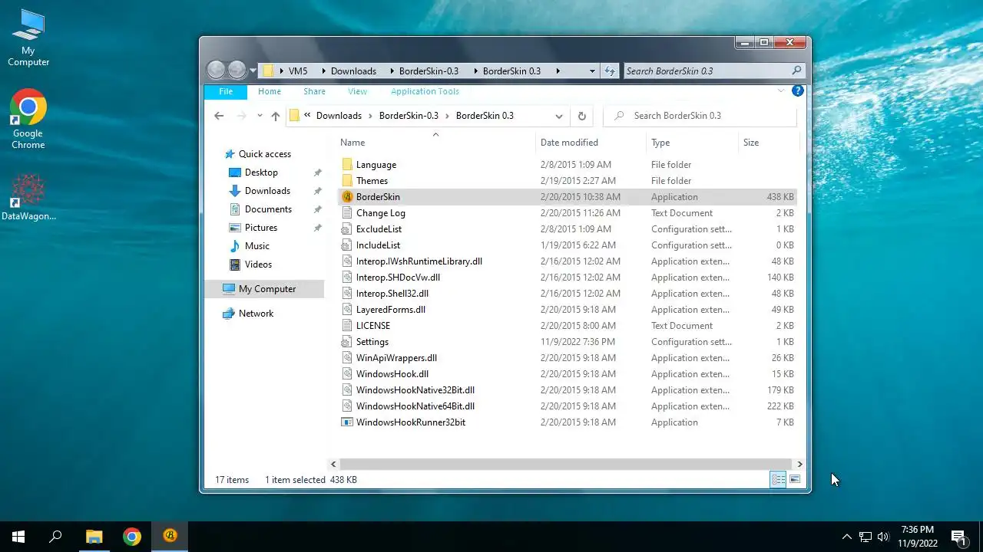Select the BorderSkin application icon
983x552 pixels.
tap(347, 197)
